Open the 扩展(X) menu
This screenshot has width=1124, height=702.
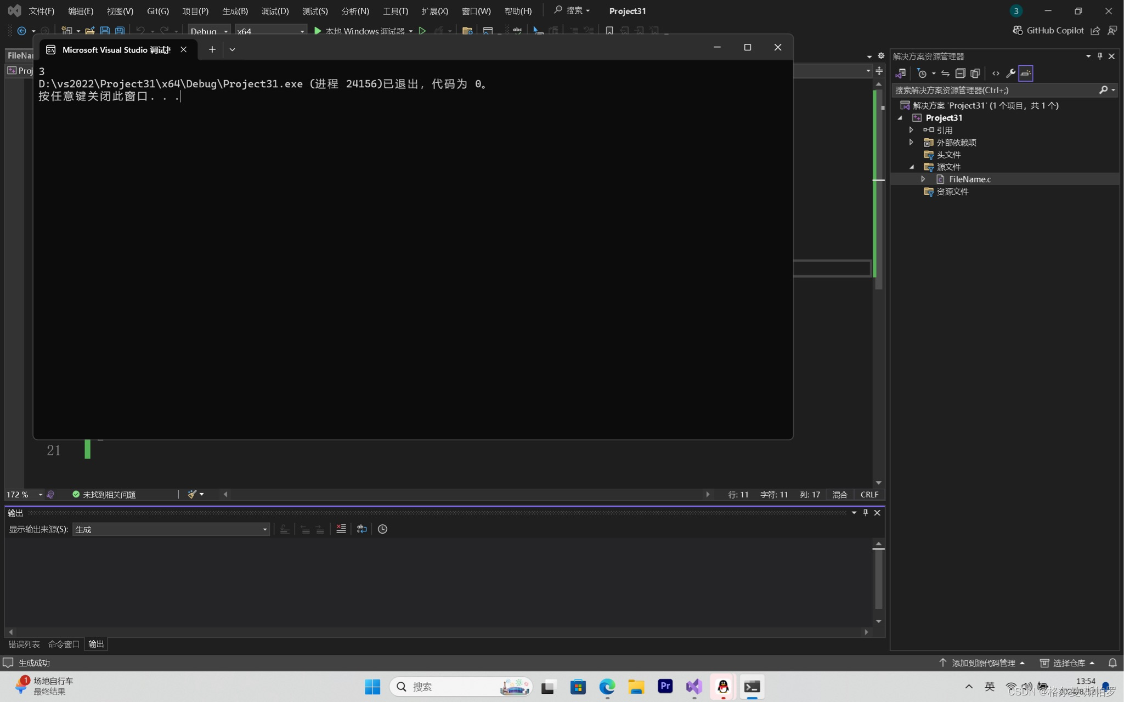(x=434, y=11)
